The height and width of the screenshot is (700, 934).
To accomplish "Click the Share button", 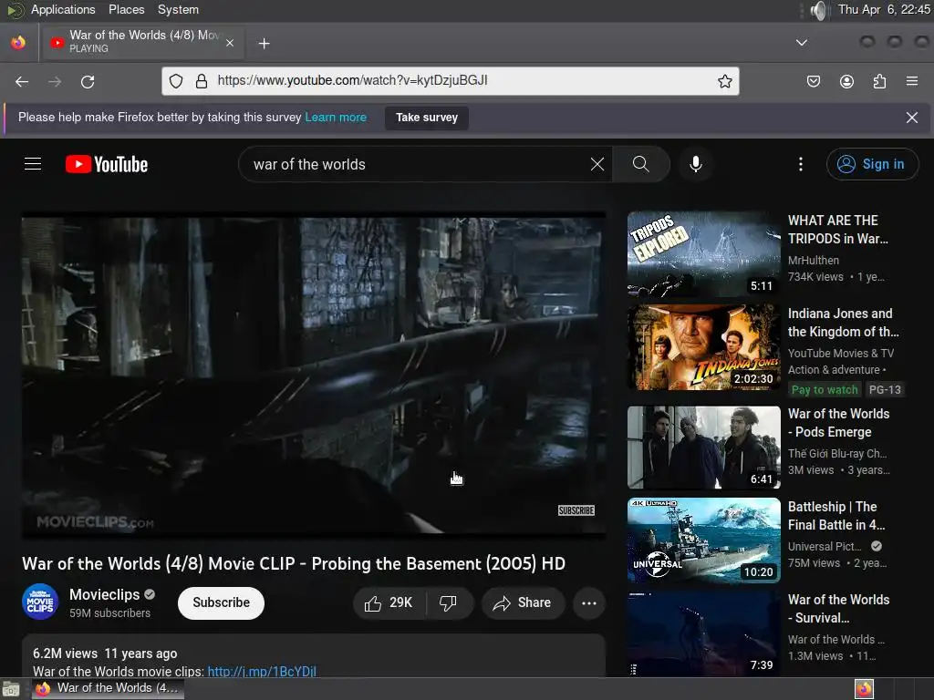I will [523, 603].
